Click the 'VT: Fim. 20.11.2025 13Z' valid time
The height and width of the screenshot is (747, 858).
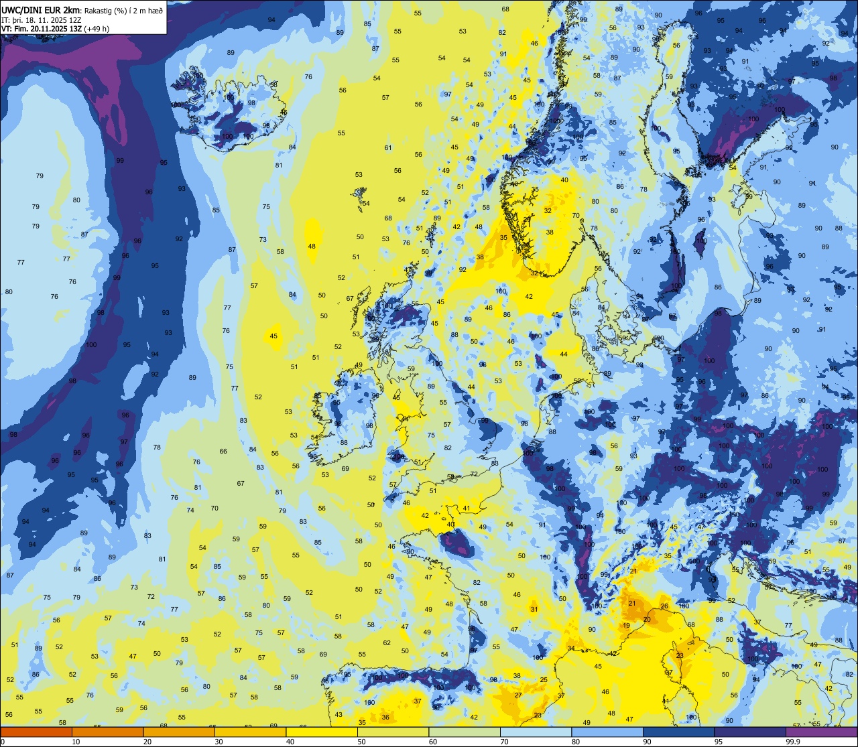point(41,29)
